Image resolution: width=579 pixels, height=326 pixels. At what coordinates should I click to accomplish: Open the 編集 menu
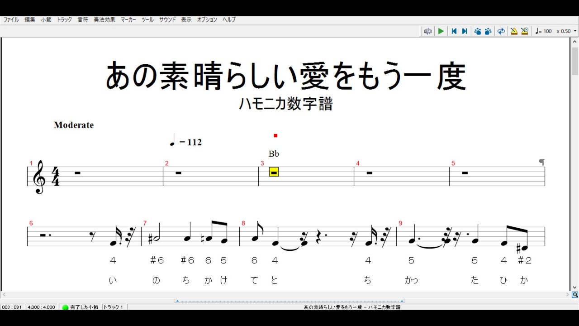pos(30,20)
